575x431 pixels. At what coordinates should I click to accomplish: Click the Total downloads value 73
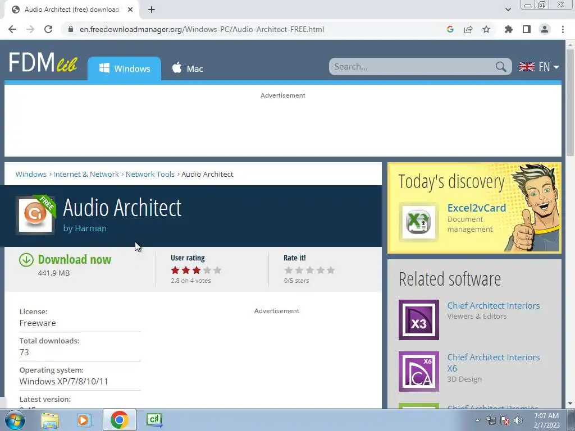(x=24, y=352)
